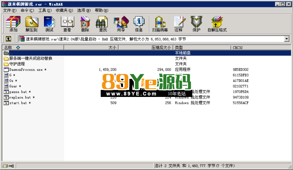Go up one folder level button

pyautogui.click(x=8, y=39)
